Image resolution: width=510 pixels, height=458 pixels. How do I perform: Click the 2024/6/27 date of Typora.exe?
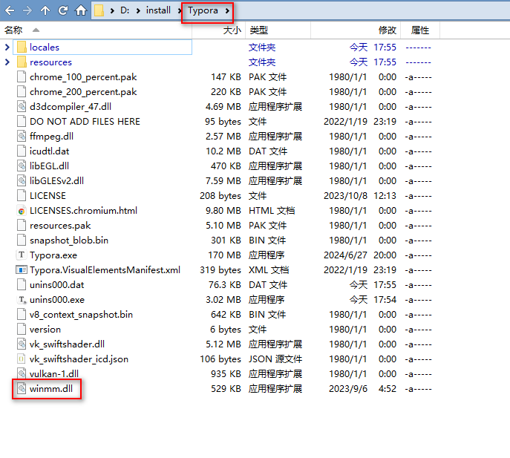[345, 255]
